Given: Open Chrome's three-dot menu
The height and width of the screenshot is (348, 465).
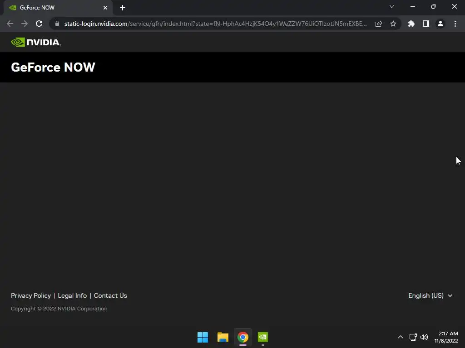Looking at the screenshot, I should 455,24.
